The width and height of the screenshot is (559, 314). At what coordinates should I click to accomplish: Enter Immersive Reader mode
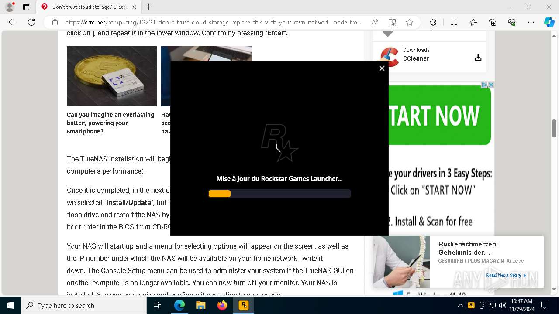click(x=392, y=22)
